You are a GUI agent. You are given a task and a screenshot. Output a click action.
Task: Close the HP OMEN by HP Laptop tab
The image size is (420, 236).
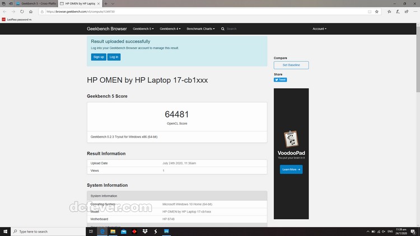click(99, 4)
